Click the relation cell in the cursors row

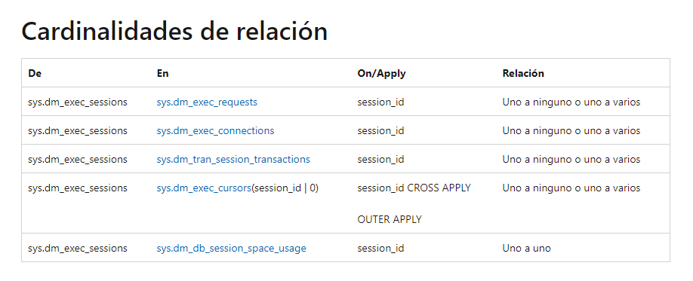coord(571,188)
